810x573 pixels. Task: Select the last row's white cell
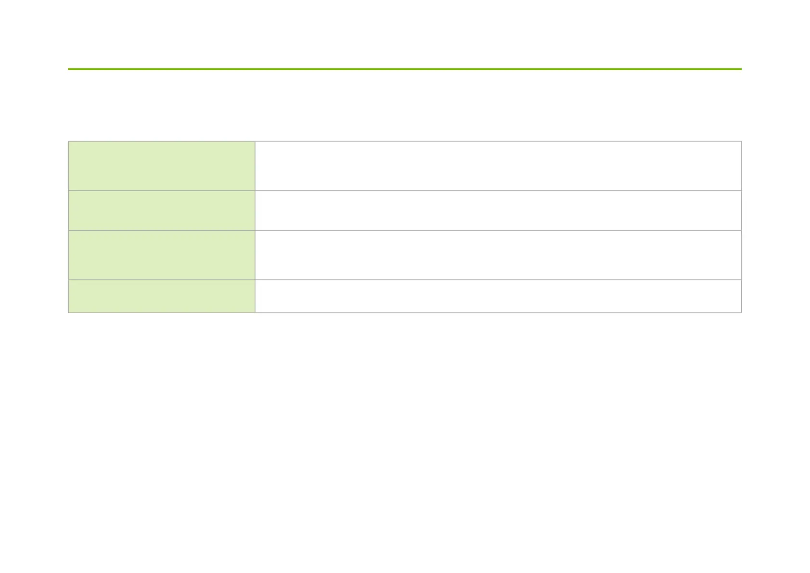498,296
